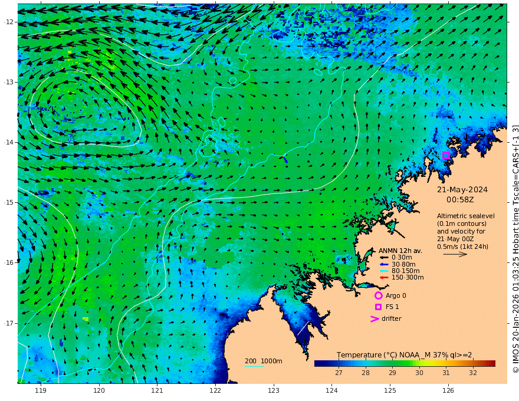Click the cyan 80-150m legend arrow
This screenshot has height=401, width=519.
point(384,271)
